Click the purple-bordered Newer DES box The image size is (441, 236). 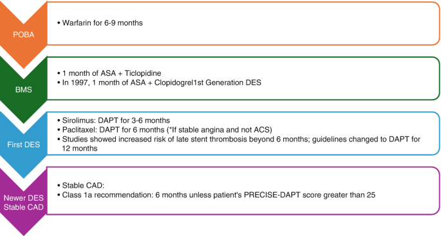point(243,190)
